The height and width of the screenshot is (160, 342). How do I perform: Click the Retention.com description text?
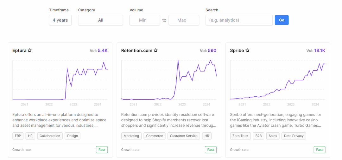click(x=169, y=120)
